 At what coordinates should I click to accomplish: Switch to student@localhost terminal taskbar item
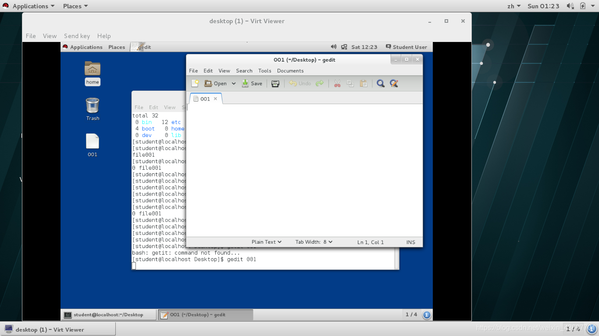(108, 315)
